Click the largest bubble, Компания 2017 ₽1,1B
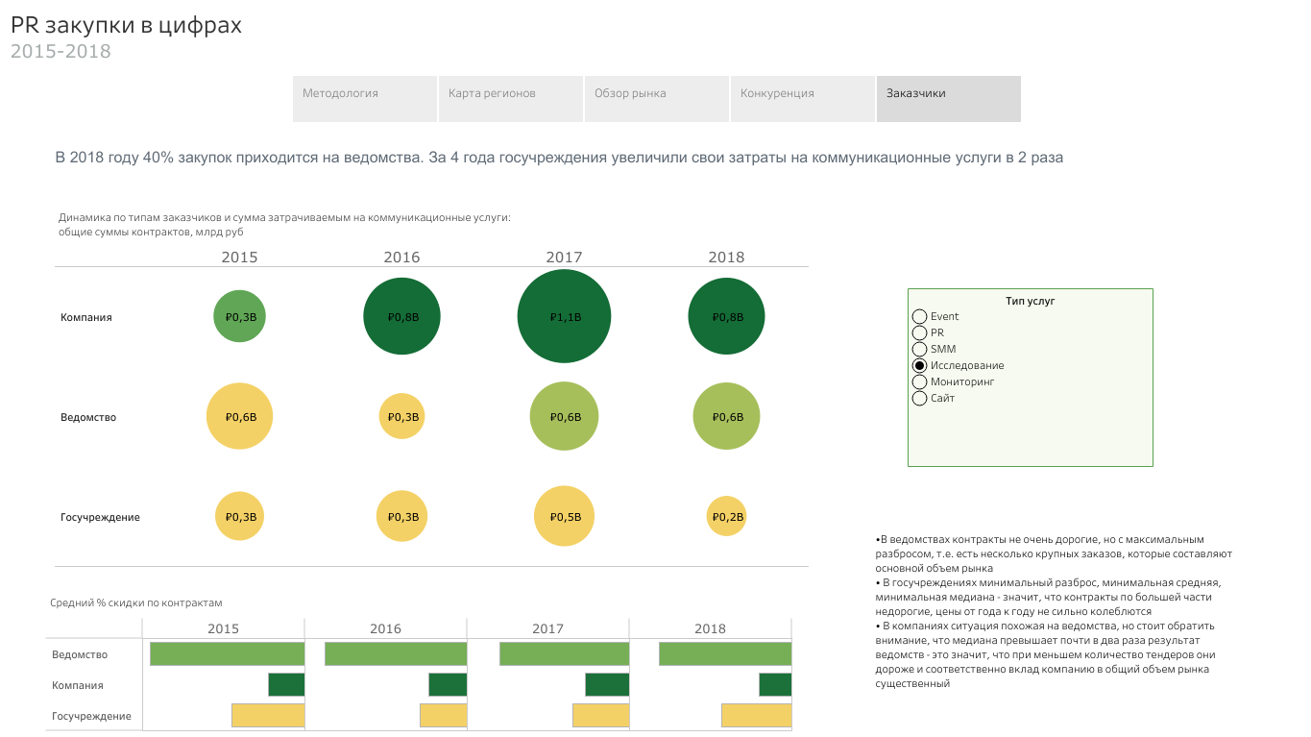The image size is (1311, 737). [564, 316]
